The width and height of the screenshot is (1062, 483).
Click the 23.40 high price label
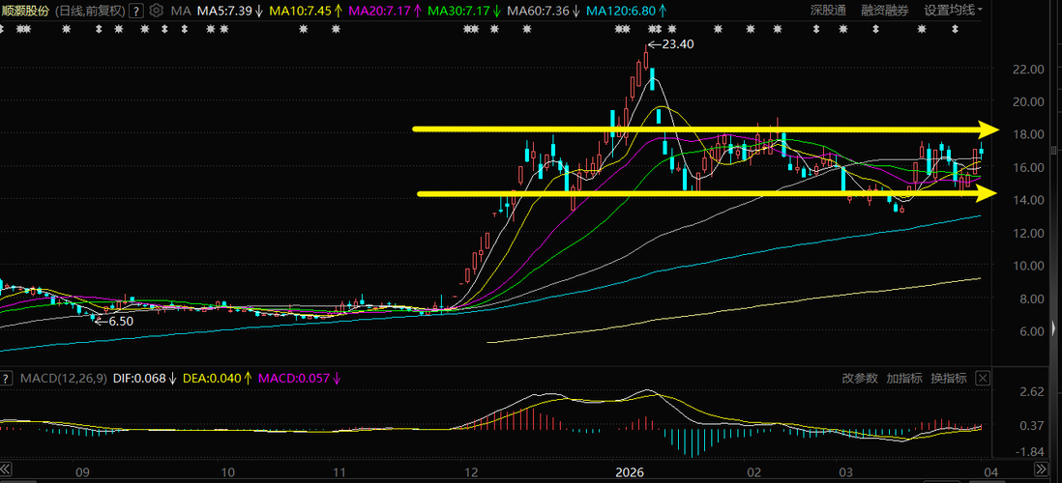(x=676, y=44)
